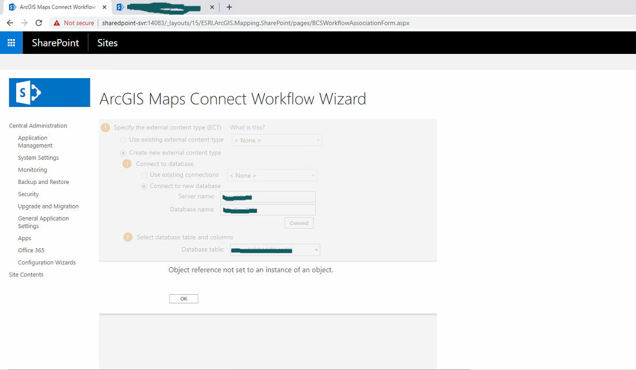Open Apps in the left navigation

click(25, 238)
